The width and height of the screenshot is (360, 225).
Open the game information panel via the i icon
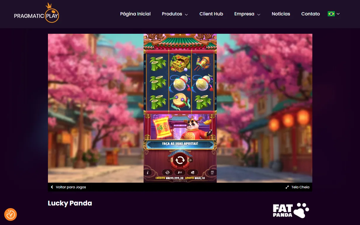pyautogui.click(x=147, y=173)
